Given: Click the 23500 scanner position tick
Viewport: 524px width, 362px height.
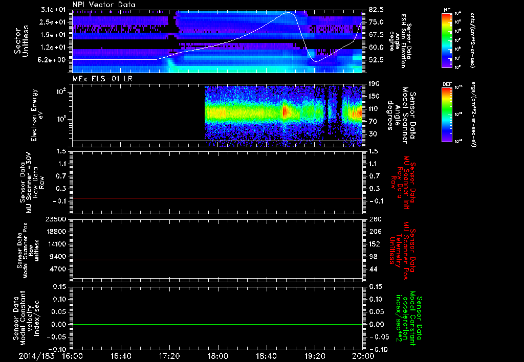Looking at the screenshot, I should [x=56, y=219].
